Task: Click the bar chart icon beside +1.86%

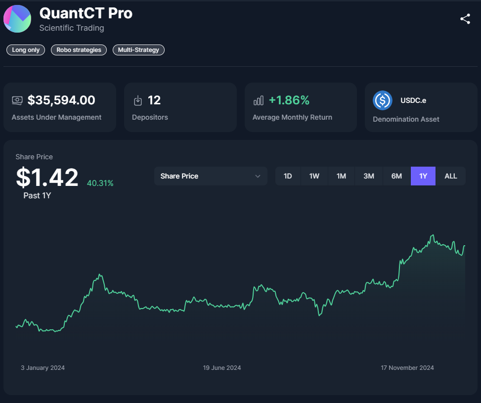Action: 258,100
